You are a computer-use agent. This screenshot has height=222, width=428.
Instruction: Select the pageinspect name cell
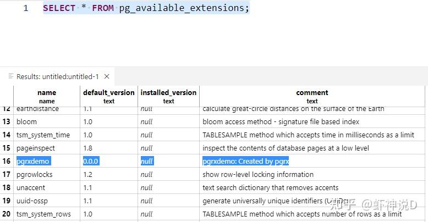click(35, 148)
